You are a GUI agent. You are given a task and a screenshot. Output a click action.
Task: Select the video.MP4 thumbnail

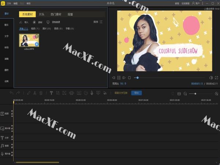click(29, 40)
